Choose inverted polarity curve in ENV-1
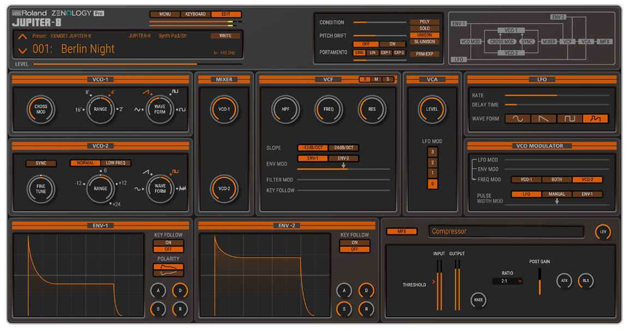Image resolution: width=627 pixels, height=331 pixels. pos(169,273)
